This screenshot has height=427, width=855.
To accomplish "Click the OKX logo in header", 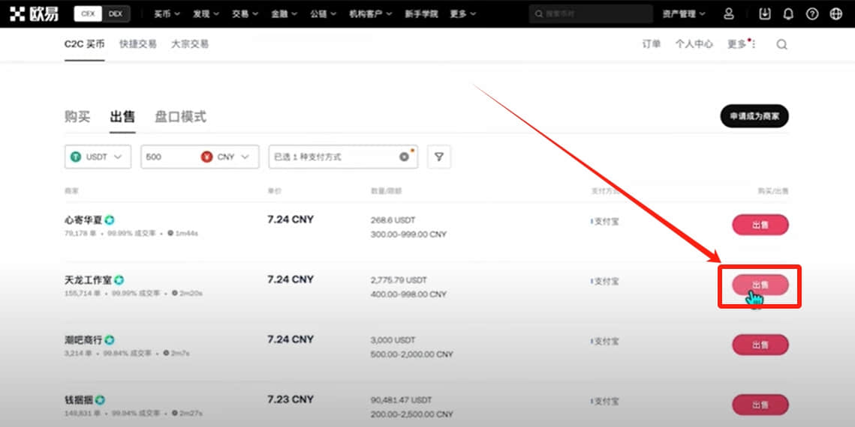I will click(x=34, y=13).
